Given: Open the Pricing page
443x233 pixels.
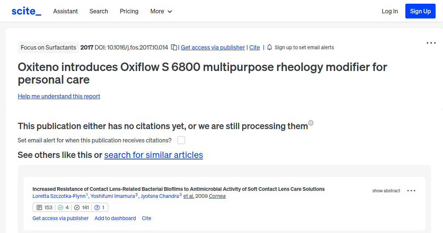Looking at the screenshot, I should (129, 11).
